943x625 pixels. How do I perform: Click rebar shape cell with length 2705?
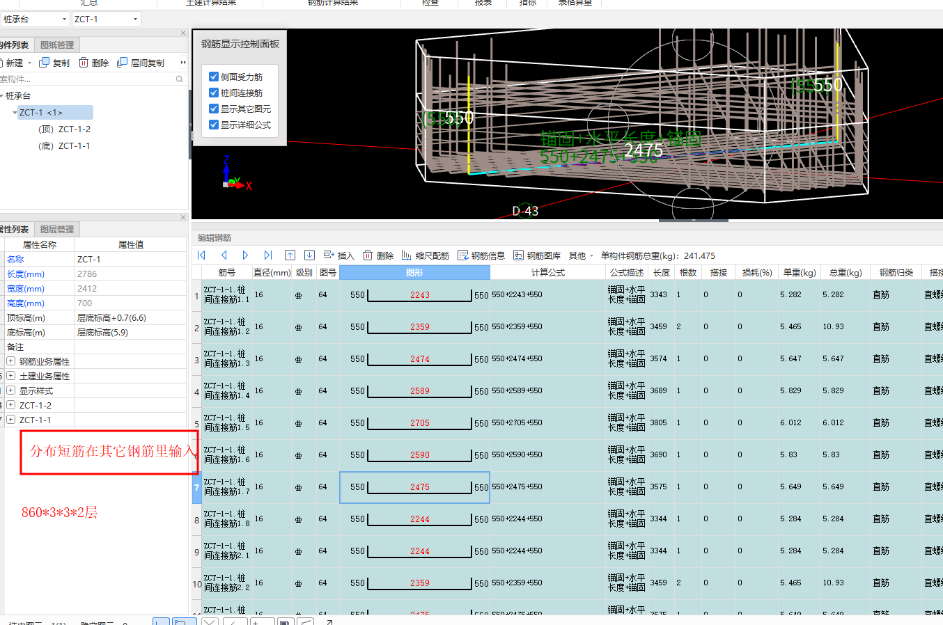[x=414, y=423]
